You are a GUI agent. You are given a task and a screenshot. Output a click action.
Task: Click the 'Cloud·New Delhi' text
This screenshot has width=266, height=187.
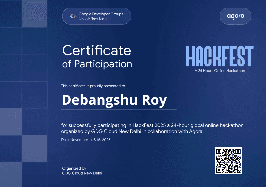coord(93,18)
